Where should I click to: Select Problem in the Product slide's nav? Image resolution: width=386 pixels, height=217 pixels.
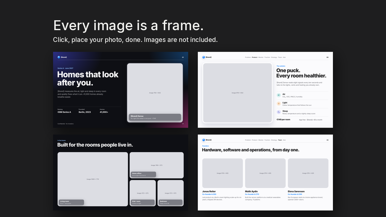pos(248,57)
